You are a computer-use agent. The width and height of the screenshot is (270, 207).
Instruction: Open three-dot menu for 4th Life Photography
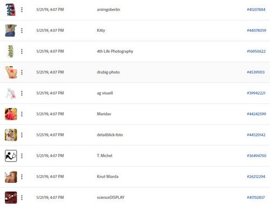coord(22,51)
